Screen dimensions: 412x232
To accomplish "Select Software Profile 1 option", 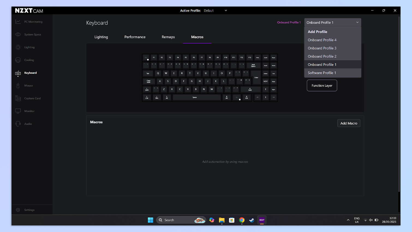I will point(322,73).
